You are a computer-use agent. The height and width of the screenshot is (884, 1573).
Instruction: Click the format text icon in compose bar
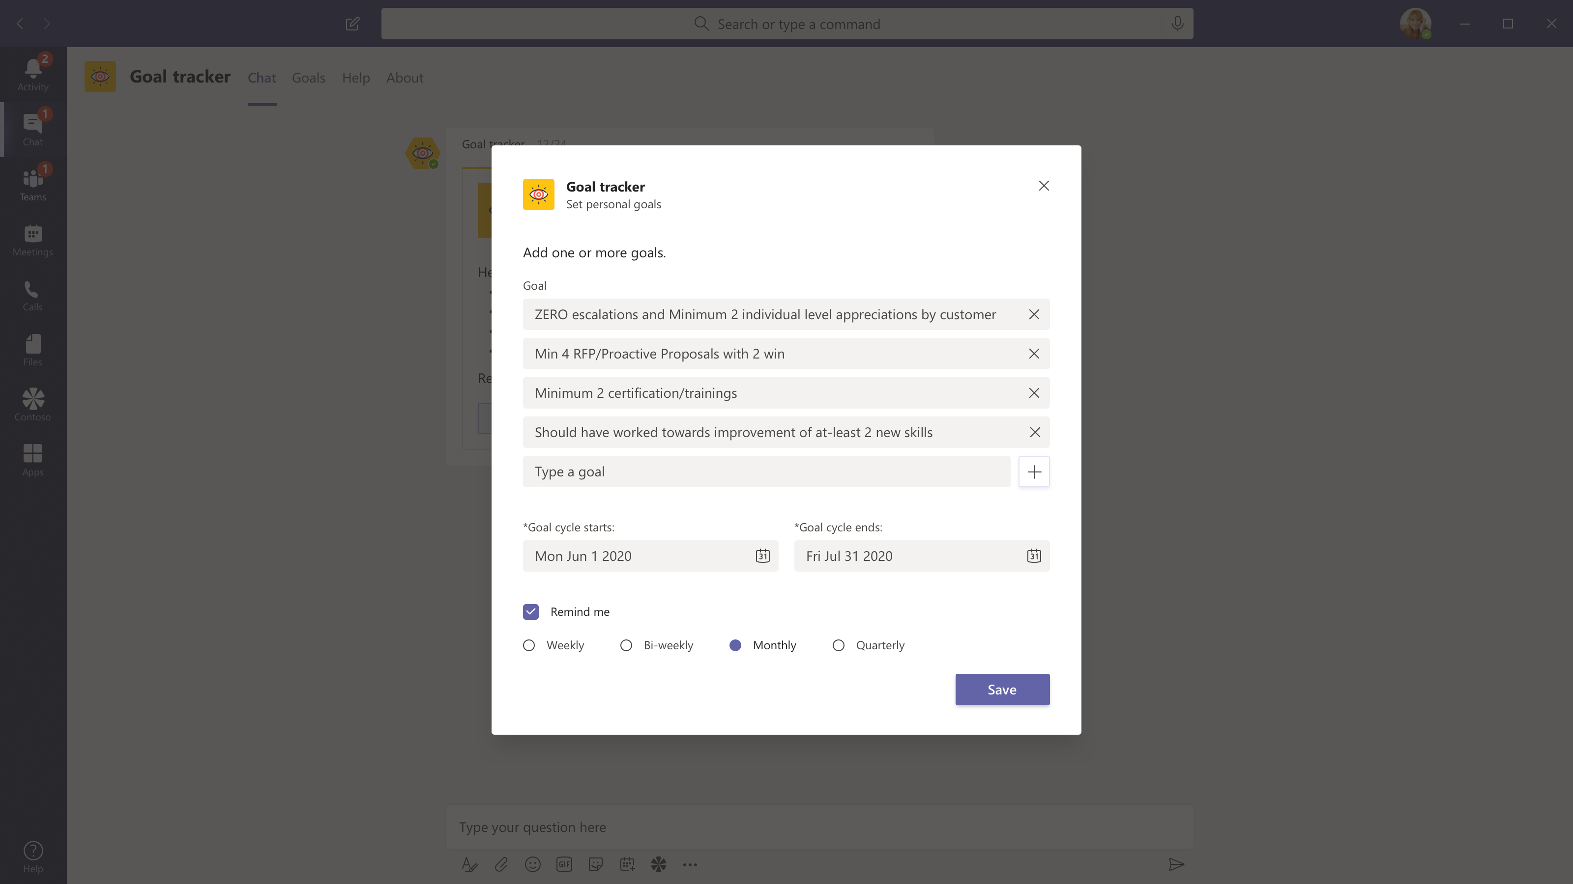pyautogui.click(x=469, y=864)
